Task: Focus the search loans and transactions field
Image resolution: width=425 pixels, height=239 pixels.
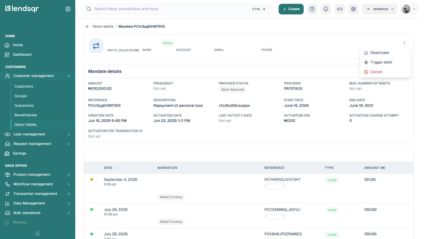Action: click(x=178, y=9)
